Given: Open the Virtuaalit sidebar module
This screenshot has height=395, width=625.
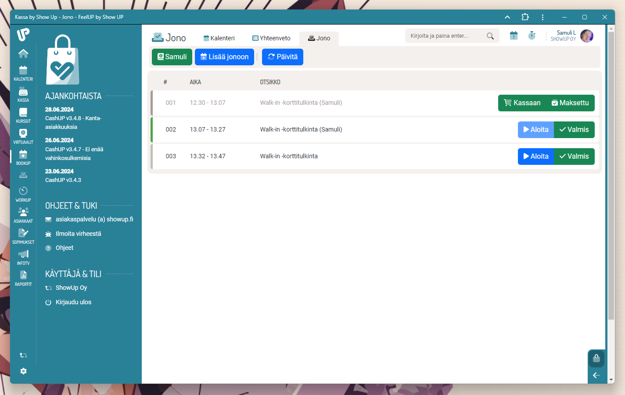Looking at the screenshot, I should coord(23,136).
